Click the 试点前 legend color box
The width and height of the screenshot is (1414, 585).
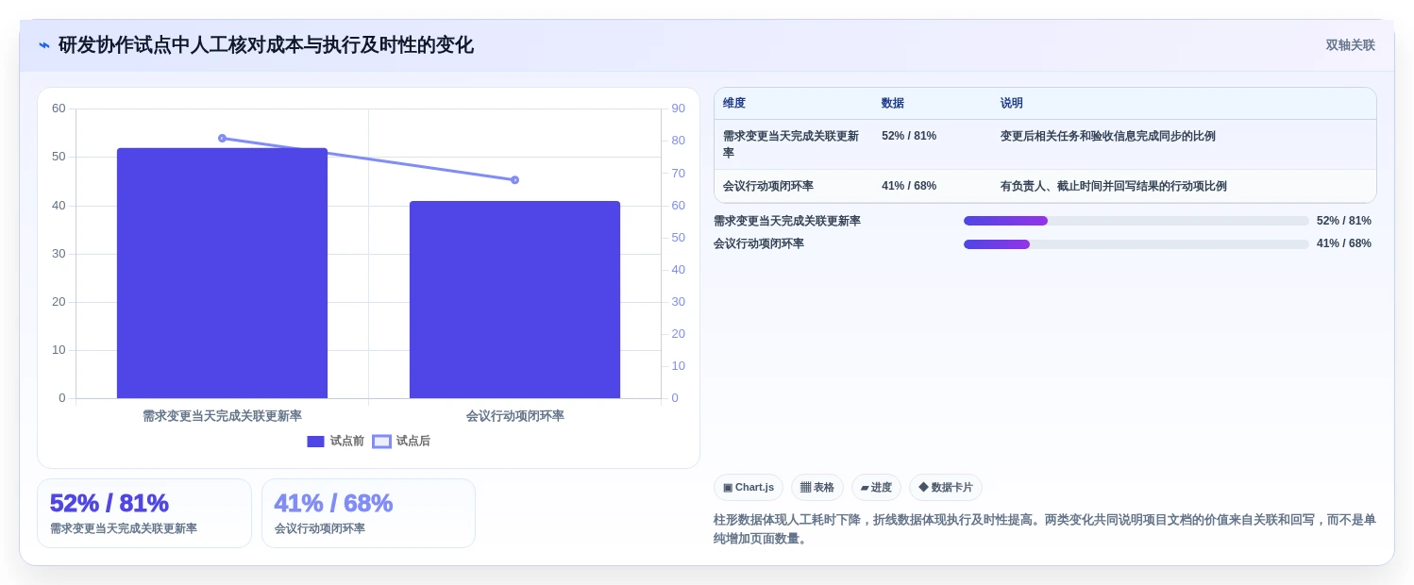point(315,442)
